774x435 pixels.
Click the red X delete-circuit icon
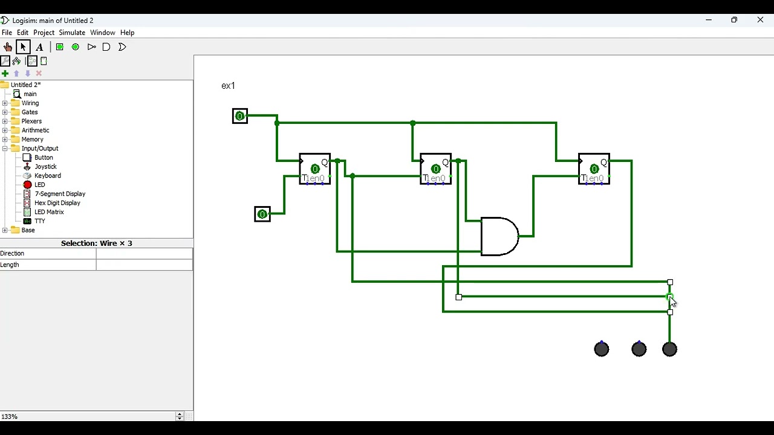[39, 74]
